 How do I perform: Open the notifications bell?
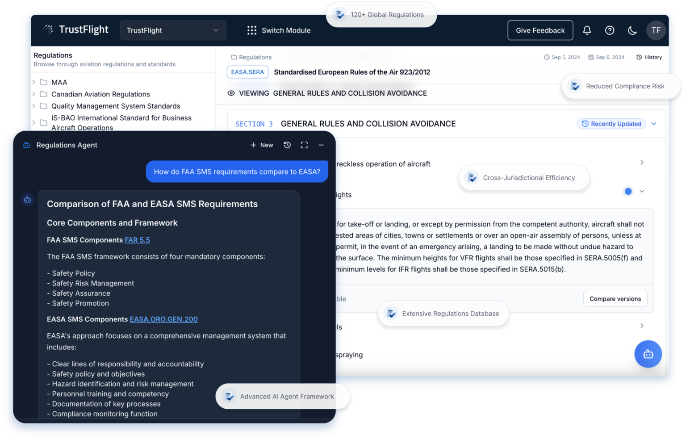point(587,30)
